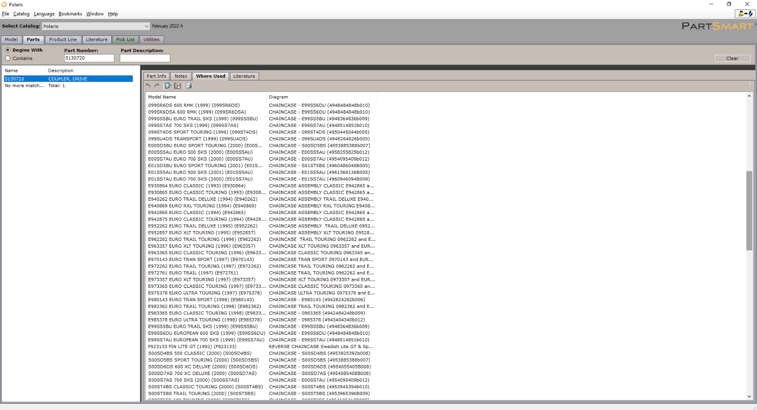757x410 pixels.
Task: Switch to the Utilities tab
Action: tap(151, 39)
